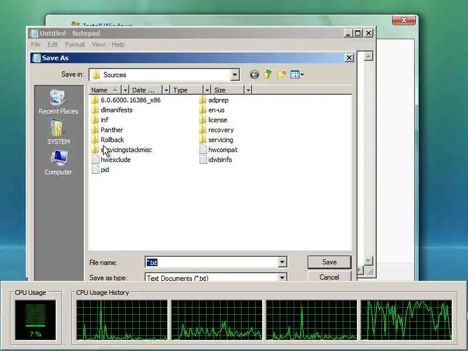Viewport: 468px width, 351px height.
Task: Open the Edit menu in Notepad
Action: pos(53,44)
